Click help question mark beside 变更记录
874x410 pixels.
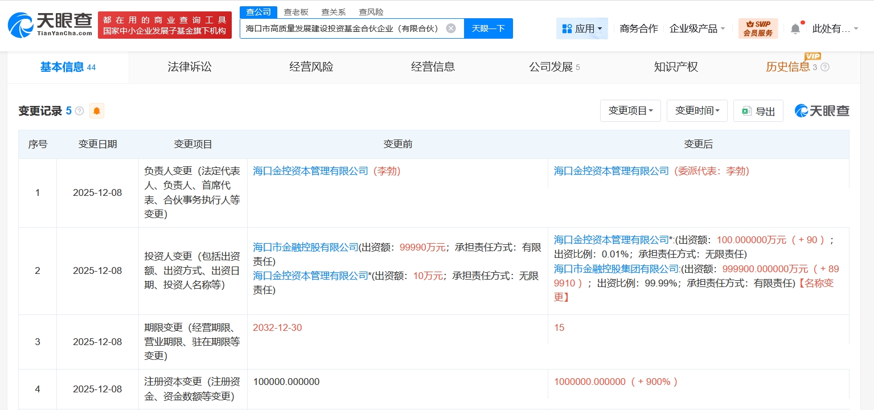pyautogui.click(x=80, y=111)
